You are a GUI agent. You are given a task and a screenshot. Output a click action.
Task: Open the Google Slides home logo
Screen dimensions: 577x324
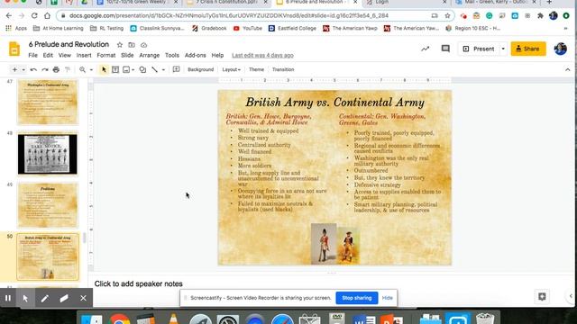14,49
